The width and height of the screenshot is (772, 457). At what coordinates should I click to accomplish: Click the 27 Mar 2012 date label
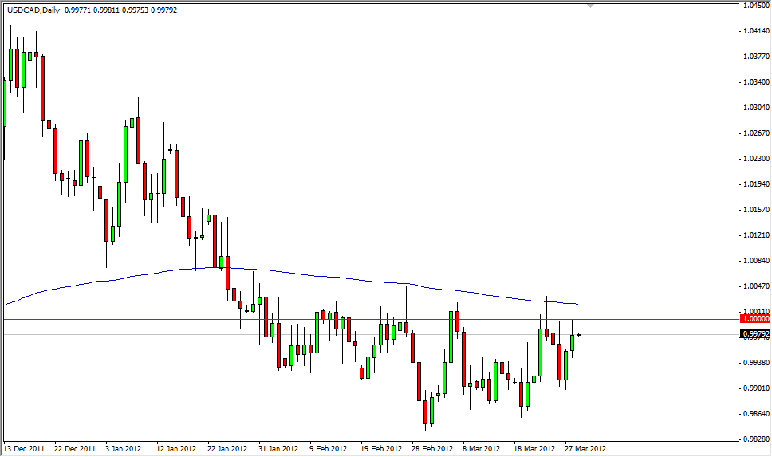(x=586, y=448)
